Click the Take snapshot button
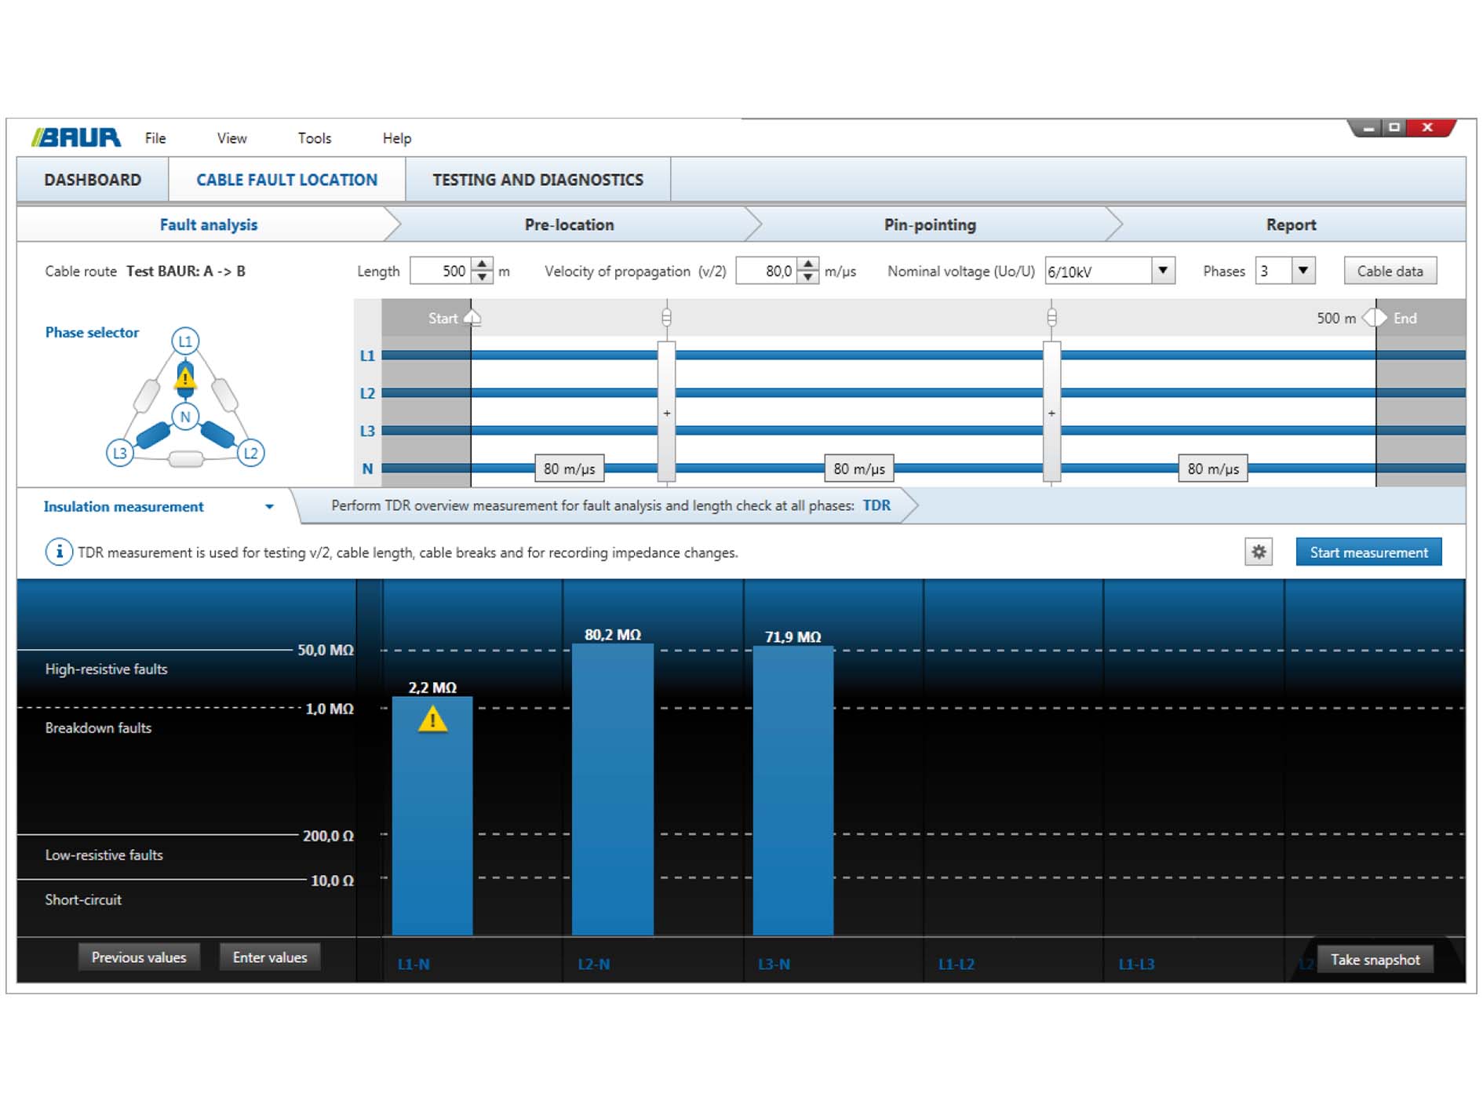Viewport: 1483px width, 1112px height. tap(1375, 959)
